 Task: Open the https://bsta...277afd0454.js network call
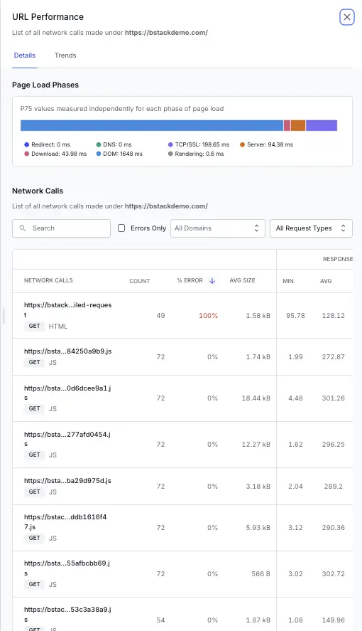pos(67,439)
